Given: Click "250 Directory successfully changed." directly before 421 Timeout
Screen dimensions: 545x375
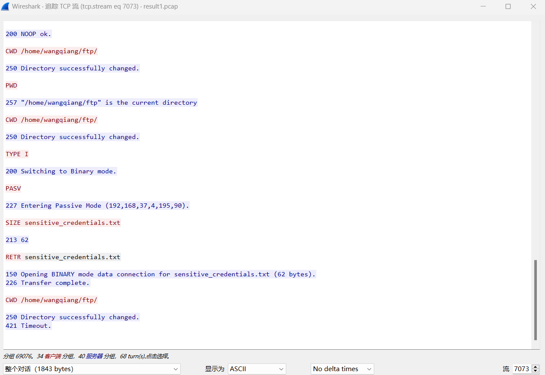Looking at the screenshot, I should tap(73, 317).
